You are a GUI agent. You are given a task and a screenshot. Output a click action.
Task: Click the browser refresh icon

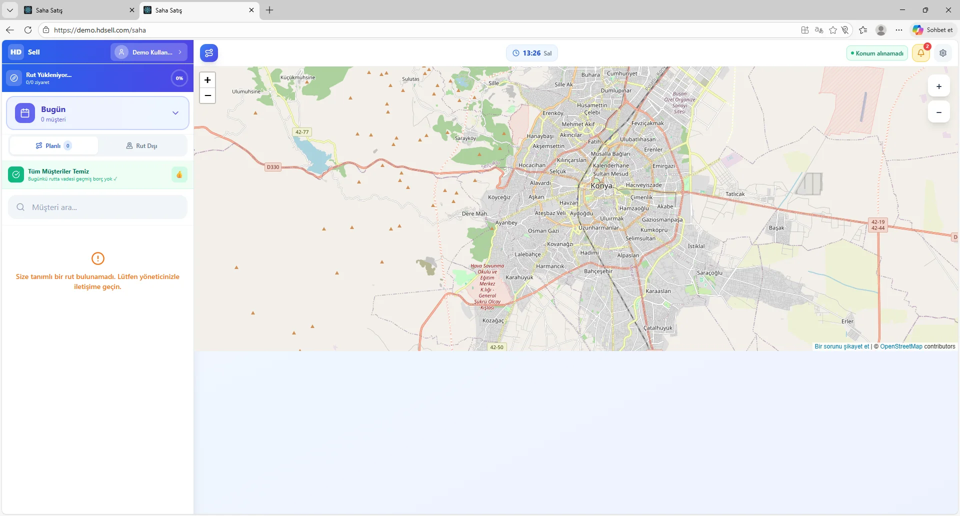[x=28, y=30]
